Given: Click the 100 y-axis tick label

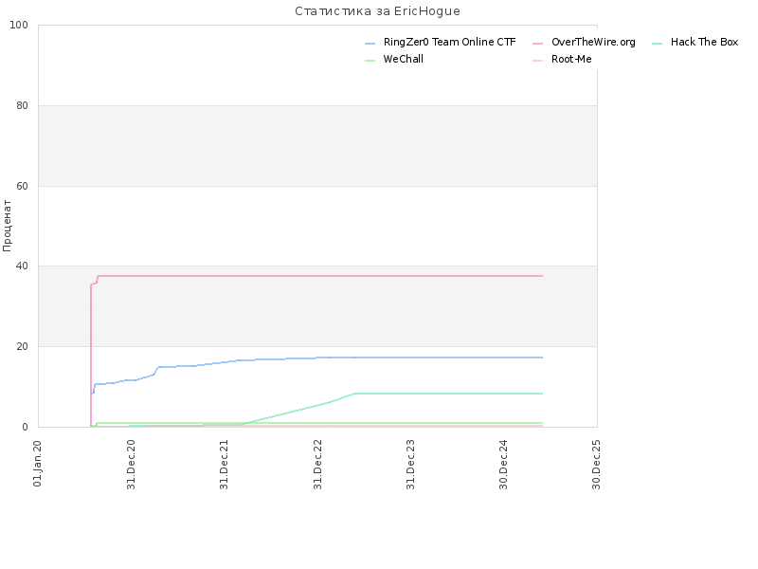Looking at the screenshot, I should [x=19, y=26].
